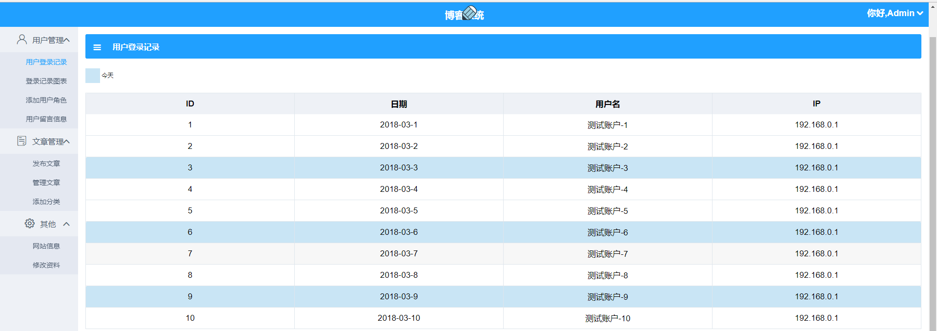This screenshot has width=937, height=331.
Task: Click the 用户名 column header
Action: click(608, 103)
